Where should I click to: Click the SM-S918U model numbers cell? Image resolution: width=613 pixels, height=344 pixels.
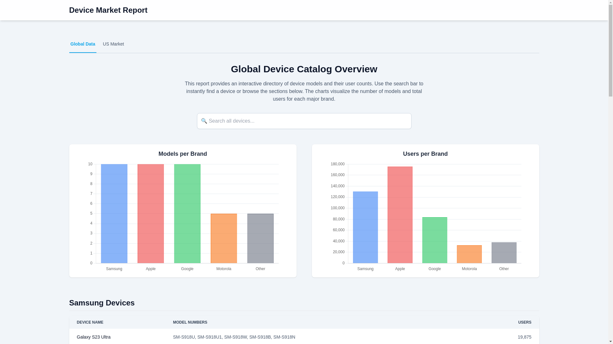coord(234,337)
